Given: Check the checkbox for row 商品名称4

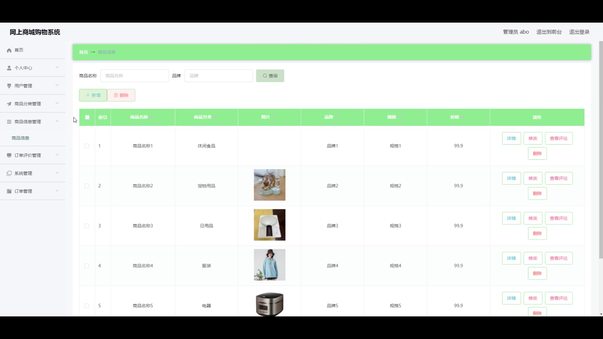Looking at the screenshot, I should tap(87, 266).
